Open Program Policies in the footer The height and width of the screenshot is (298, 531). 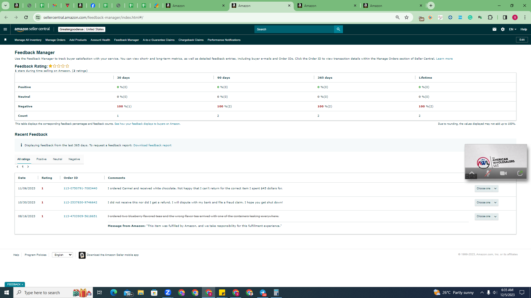point(35,255)
